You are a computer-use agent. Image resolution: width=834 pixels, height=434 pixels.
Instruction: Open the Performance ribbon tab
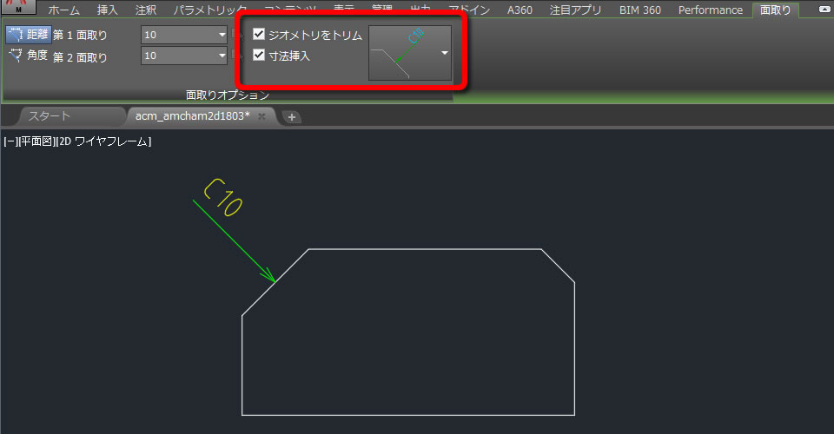[x=710, y=10]
